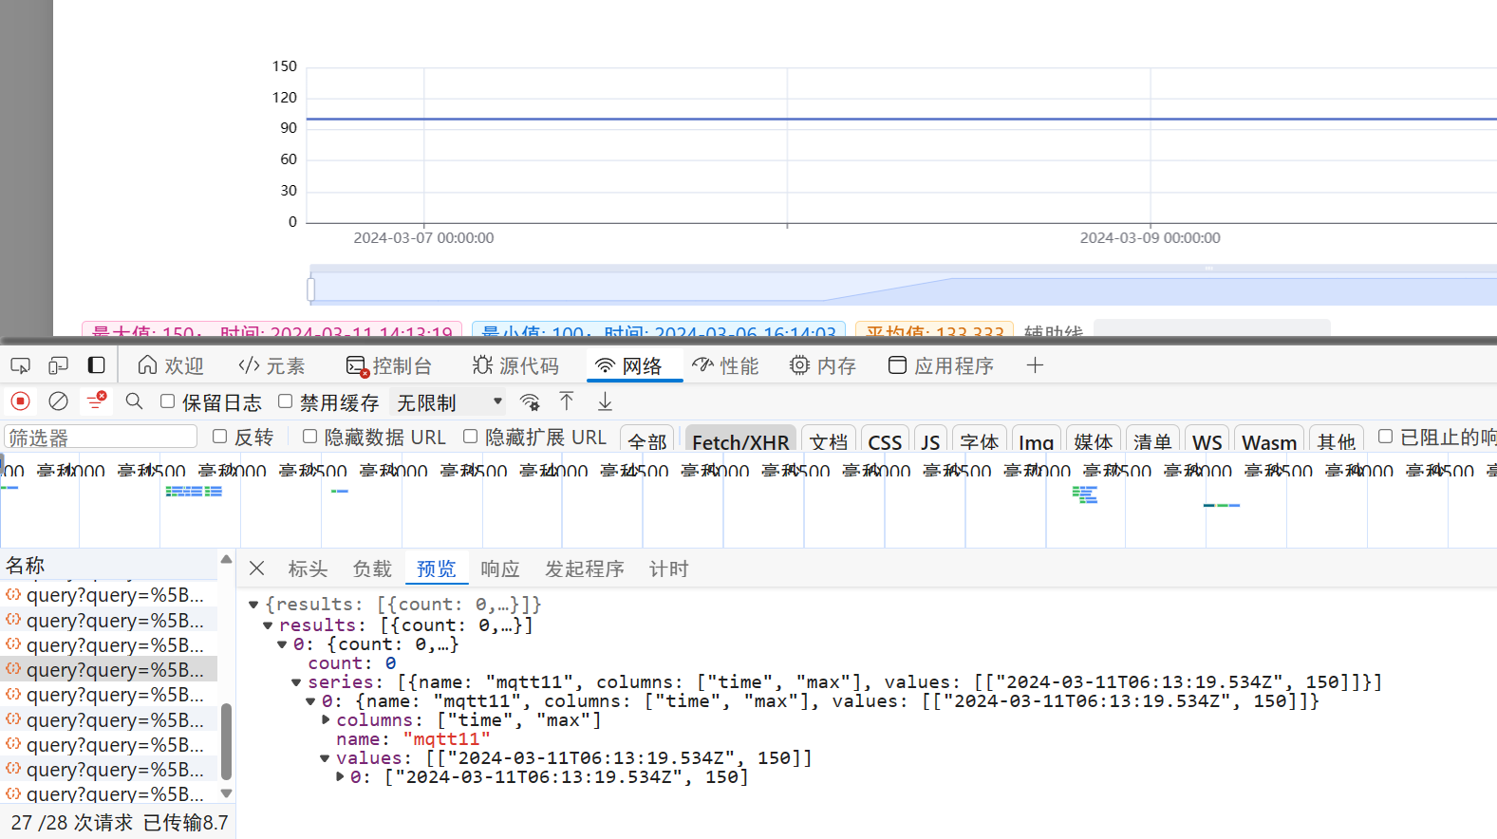Toggle device emulation icon

point(58,365)
